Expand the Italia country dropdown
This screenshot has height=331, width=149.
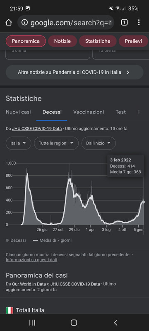click(18, 143)
